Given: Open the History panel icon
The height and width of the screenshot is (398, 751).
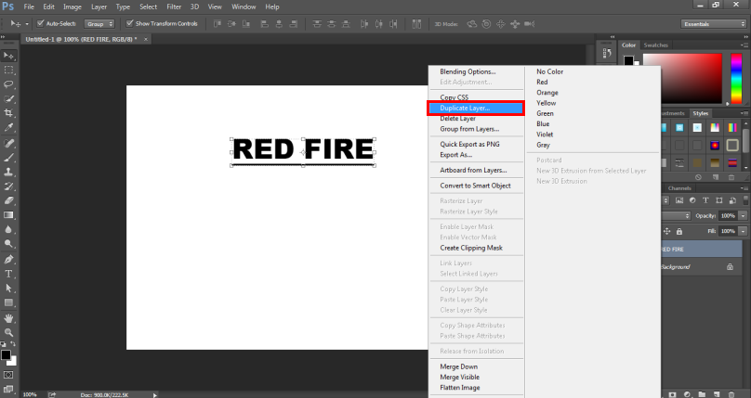Looking at the screenshot, I should tap(607, 53).
